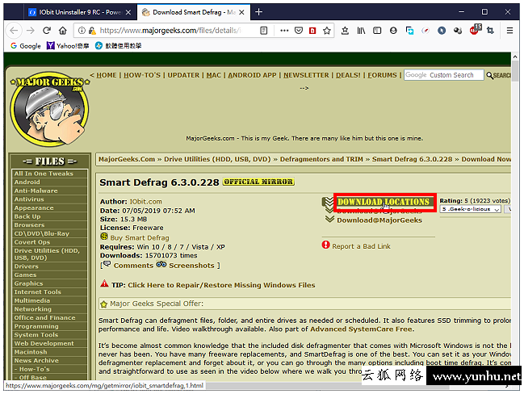
Task: Save page to Pocket icon
Action: (x=299, y=31)
